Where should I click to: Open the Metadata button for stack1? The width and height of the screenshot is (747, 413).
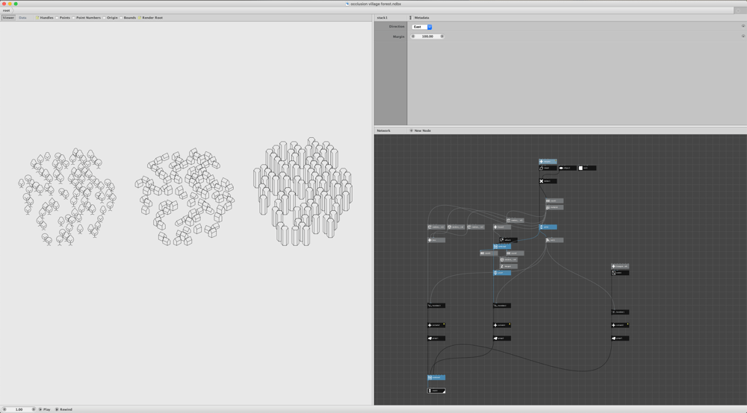(x=419, y=18)
